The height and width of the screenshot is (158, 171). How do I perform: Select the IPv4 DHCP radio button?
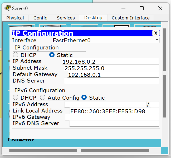pos(16,55)
